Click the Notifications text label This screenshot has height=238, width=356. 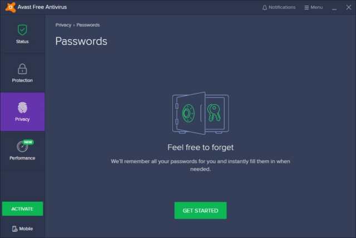tap(282, 7)
